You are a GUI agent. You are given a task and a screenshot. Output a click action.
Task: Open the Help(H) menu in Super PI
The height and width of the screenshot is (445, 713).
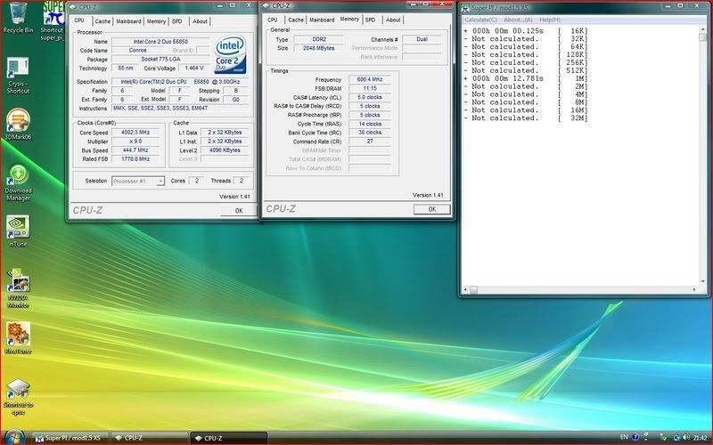point(550,20)
